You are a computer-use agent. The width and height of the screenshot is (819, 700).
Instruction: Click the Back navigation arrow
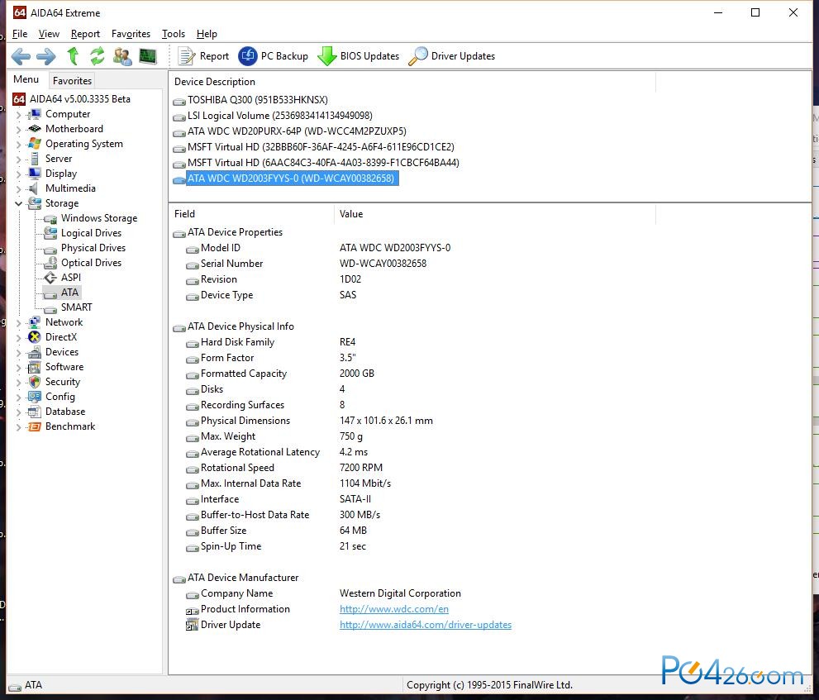(x=21, y=56)
